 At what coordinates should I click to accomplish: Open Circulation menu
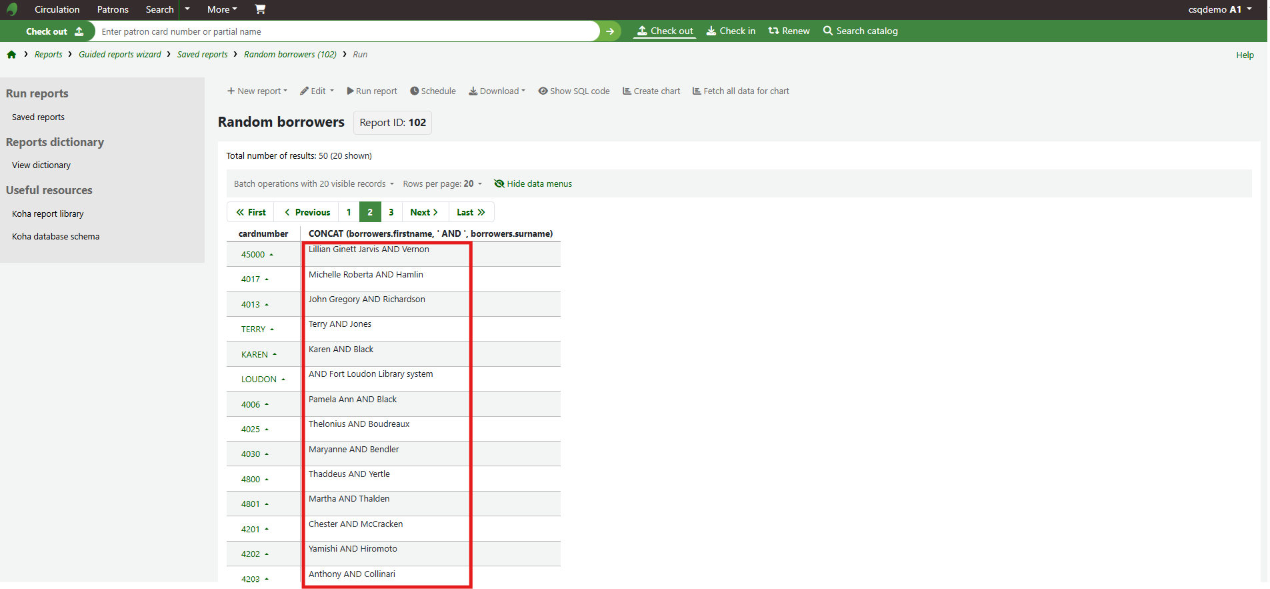[x=57, y=9]
